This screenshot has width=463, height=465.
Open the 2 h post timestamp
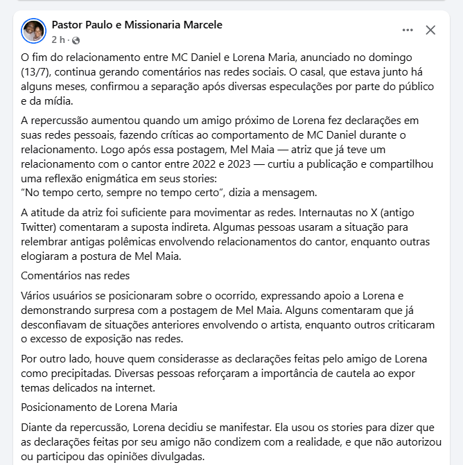(x=58, y=40)
